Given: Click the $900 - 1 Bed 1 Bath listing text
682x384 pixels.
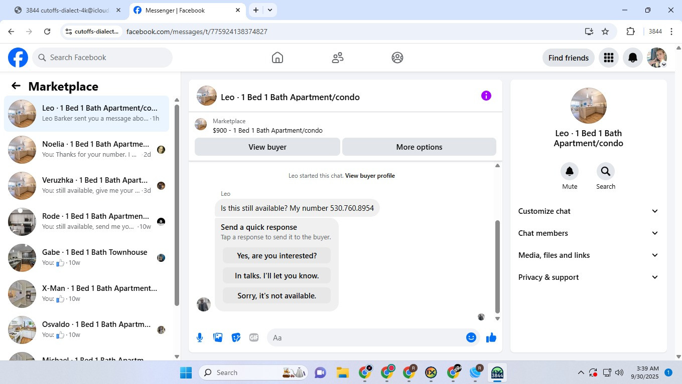Looking at the screenshot, I should pos(267,131).
